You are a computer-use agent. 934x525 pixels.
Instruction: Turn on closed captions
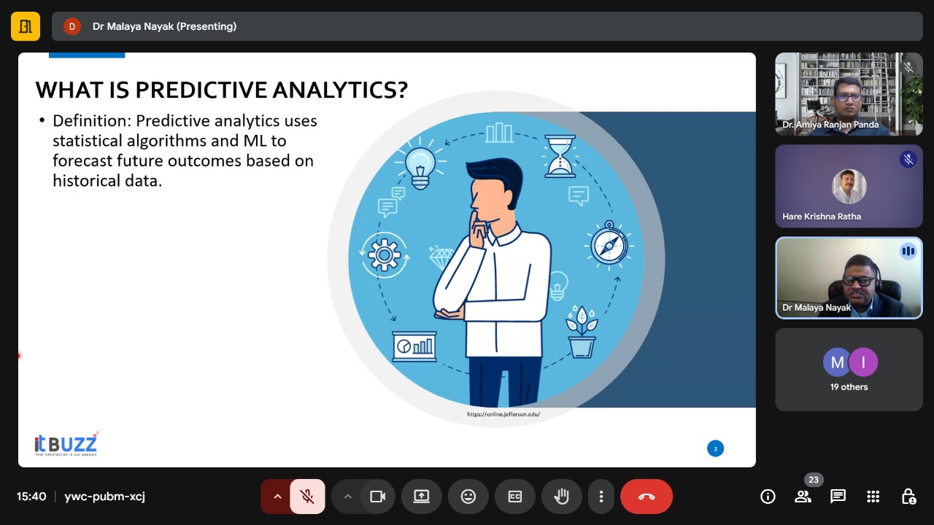coord(515,497)
